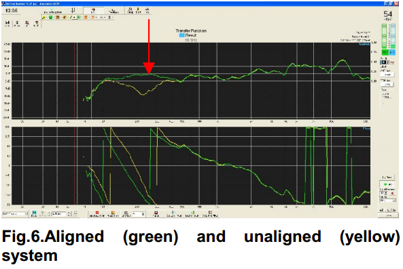Select the fork-shaped icon in top toolbar

pyautogui.click(x=73, y=10)
